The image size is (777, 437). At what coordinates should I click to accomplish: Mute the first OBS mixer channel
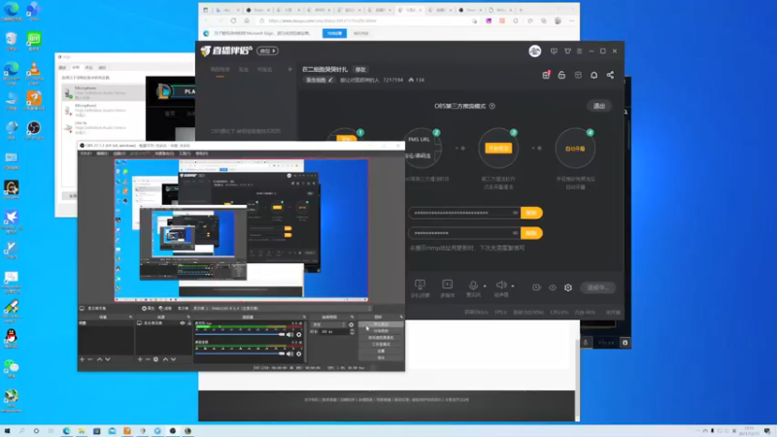(289, 335)
